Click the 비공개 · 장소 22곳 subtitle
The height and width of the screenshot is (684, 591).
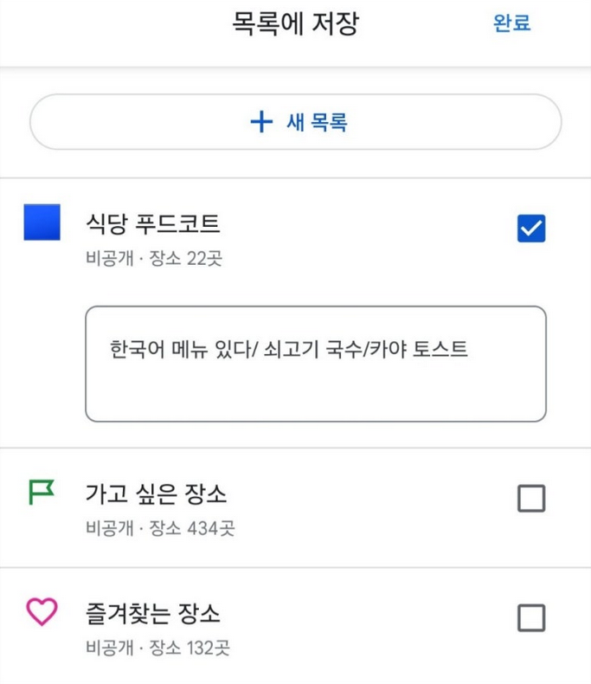(154, 258)
